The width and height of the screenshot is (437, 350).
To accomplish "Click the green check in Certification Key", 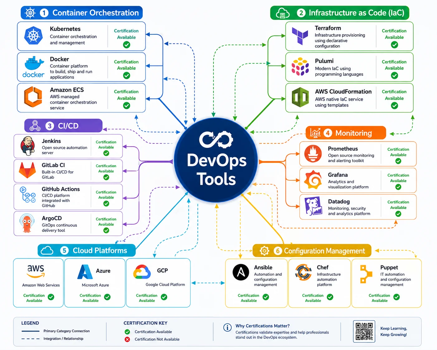I will pos(127,332).
